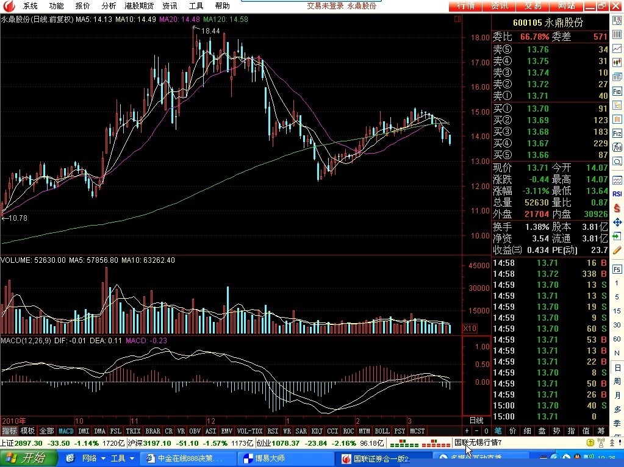Open the 工具 menu in the menu bar
Screen dimensions: 624x467
click(196, 5)
